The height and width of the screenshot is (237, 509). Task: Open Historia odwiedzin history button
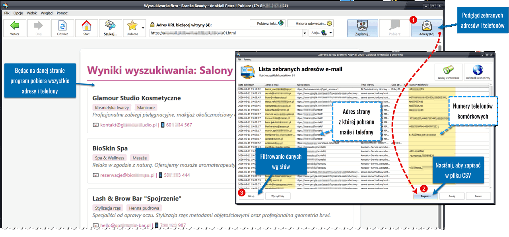(311, 23)
